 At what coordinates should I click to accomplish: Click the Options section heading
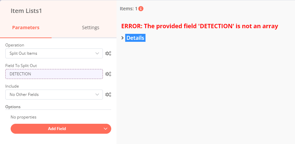tap(13, 107)
